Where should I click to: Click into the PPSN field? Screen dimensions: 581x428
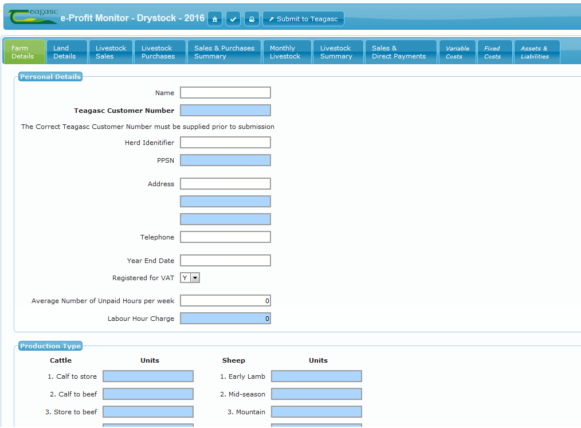(225, 160)
